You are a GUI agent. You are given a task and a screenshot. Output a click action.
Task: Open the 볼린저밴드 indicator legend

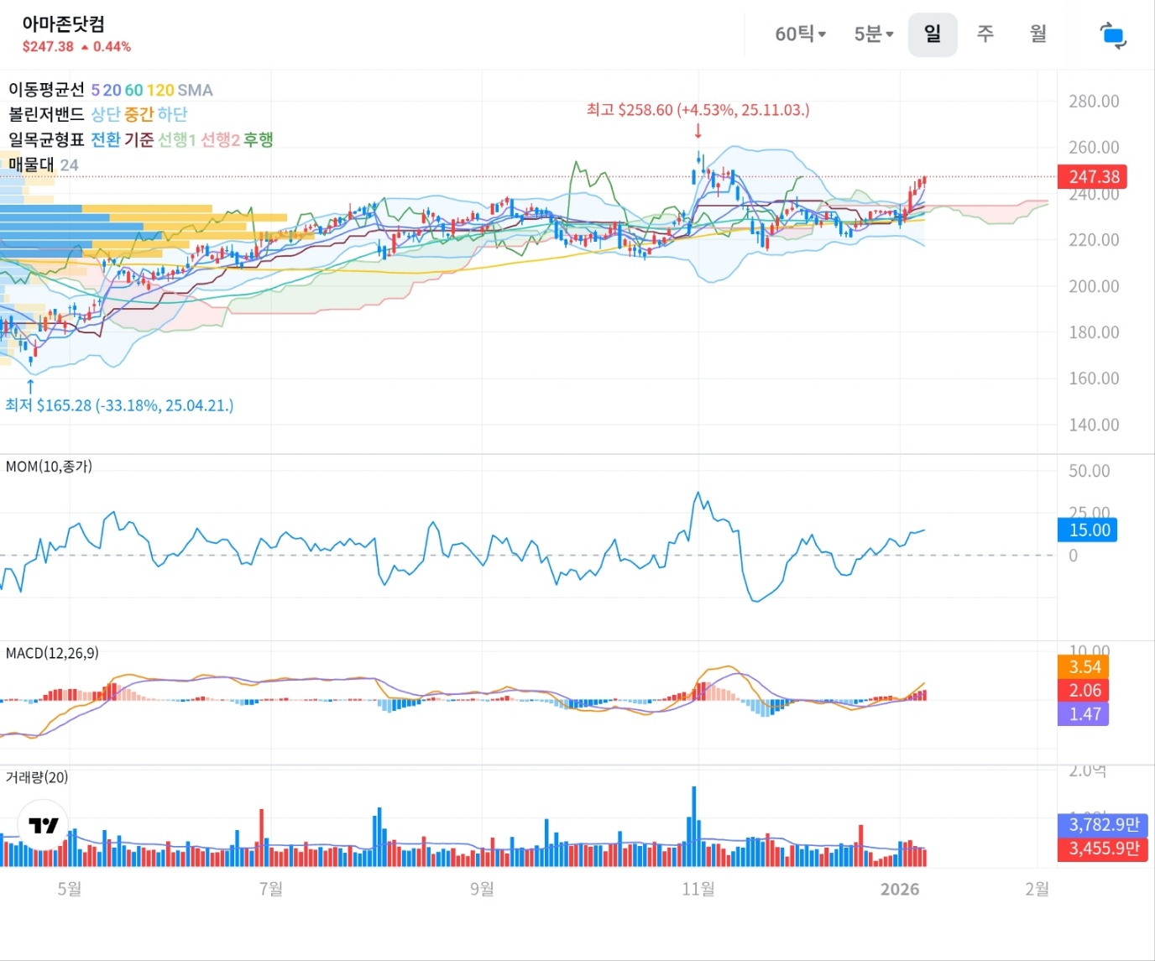click(x=47, y=114)
